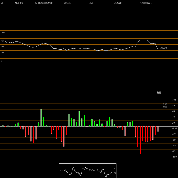Click the '(Charles & C' company name text
This screenshot has width=178, height=178.
[146, 3]
